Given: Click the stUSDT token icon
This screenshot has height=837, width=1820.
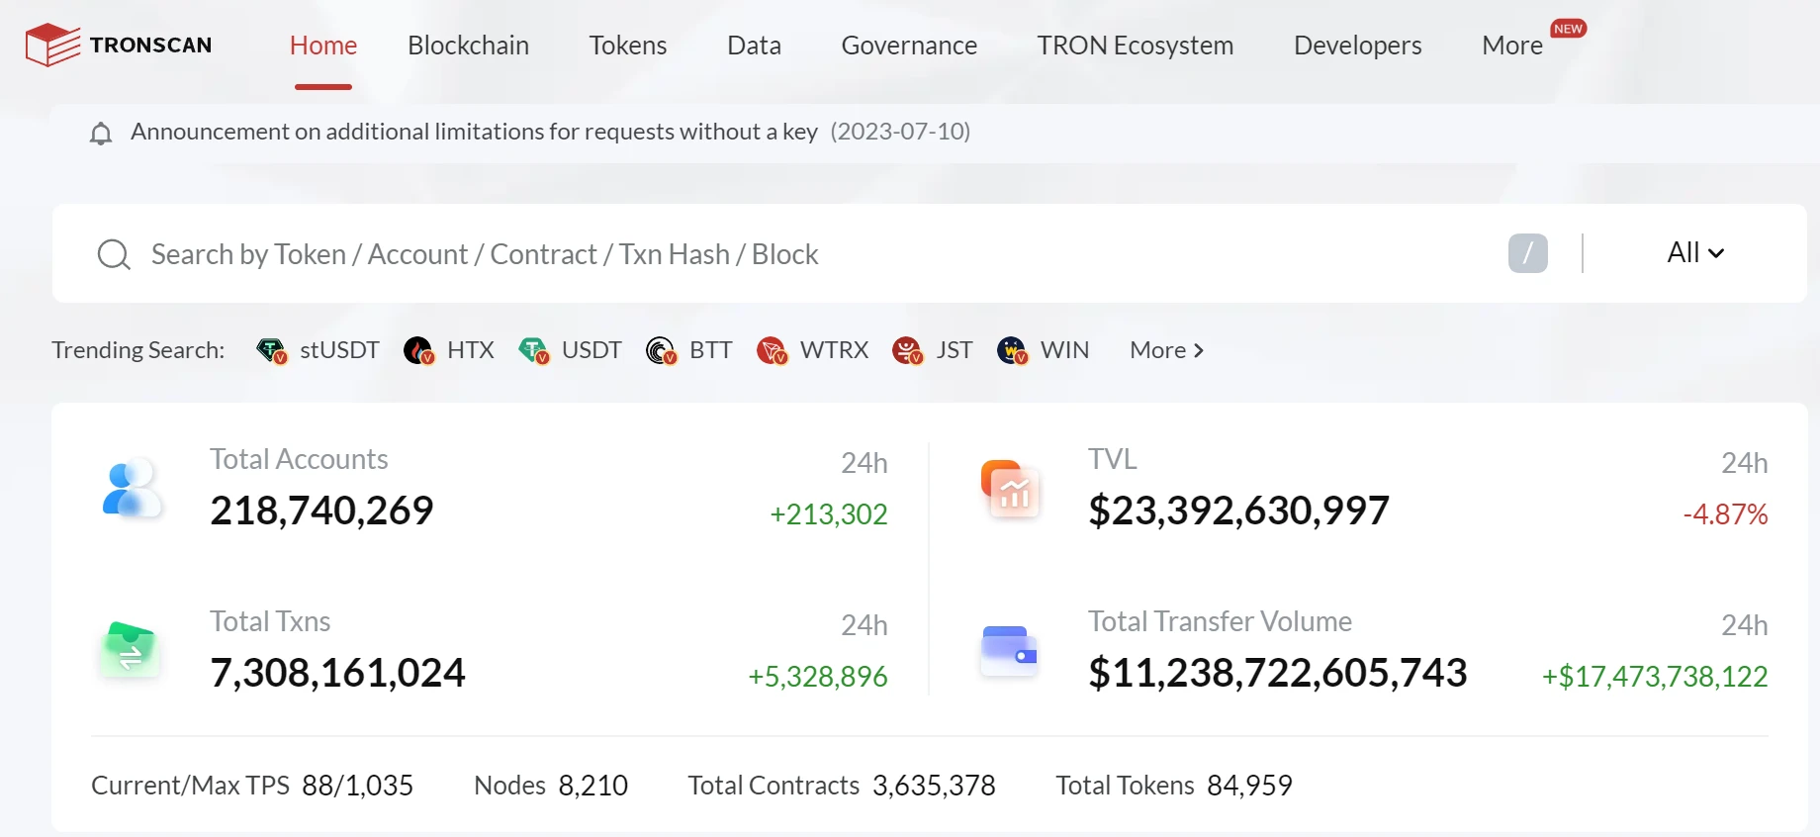Looking at the screenshot, I should click(271, 350).
